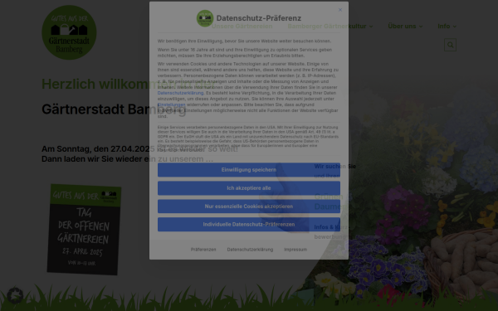Click the cookie settings badge icon
Image resolution: width=498 pixels, height=311 pixels.
pyautogui.click(x=15, y=295)
